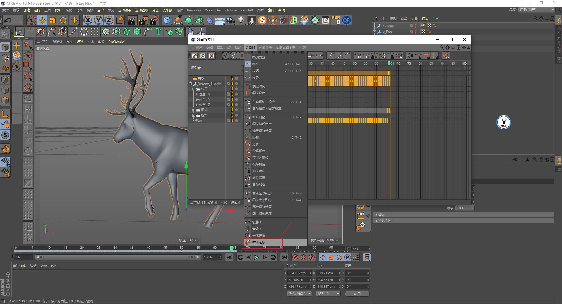Click the 应用 button
Image resolution: width=562 pixels, height=304 pixels.
click(357, 294)
